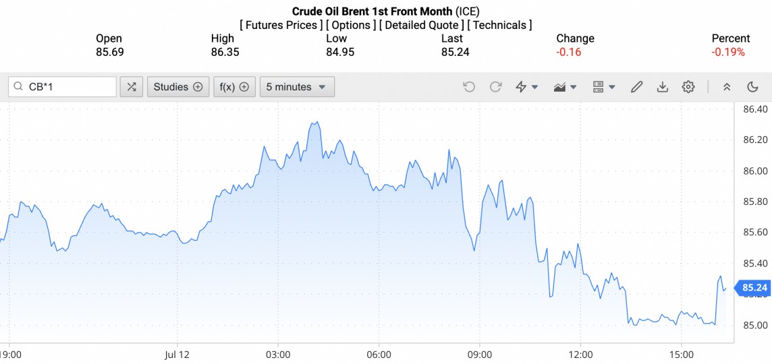Redo the chart change
This screenshot has height=364, width=772.
point(495,87)
